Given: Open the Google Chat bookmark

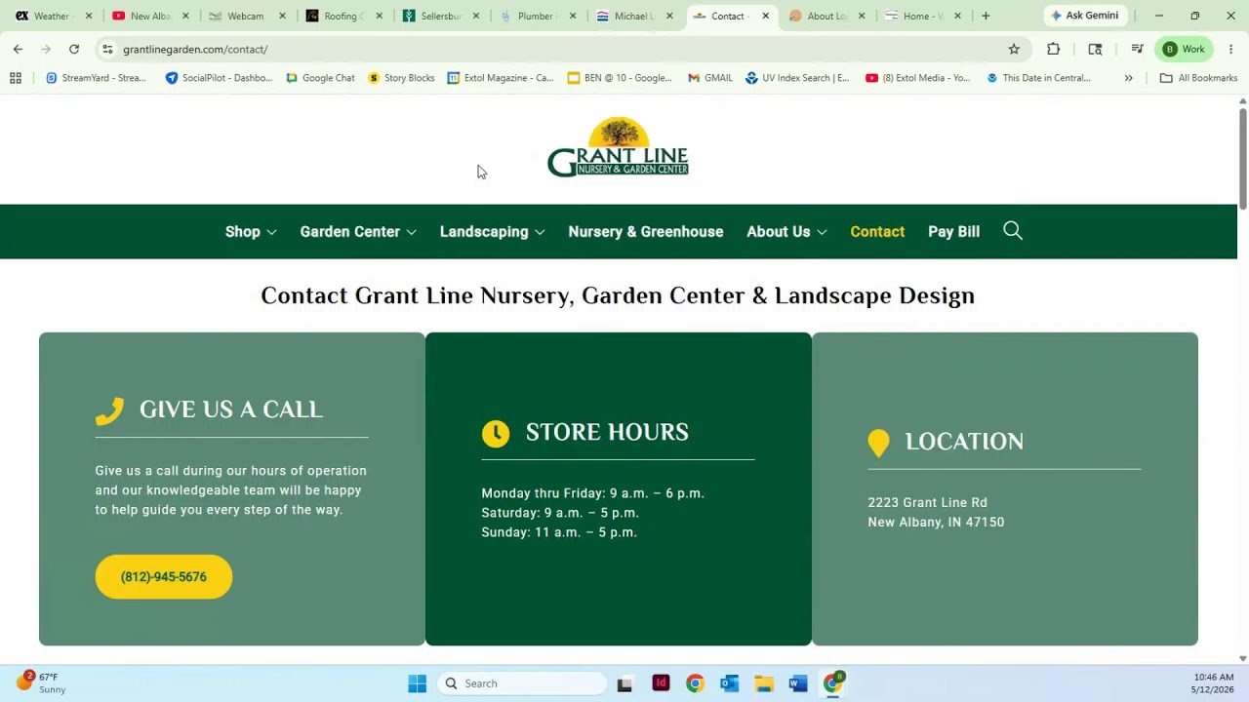Looking at the screenshot, I should (x=320, y=78).
